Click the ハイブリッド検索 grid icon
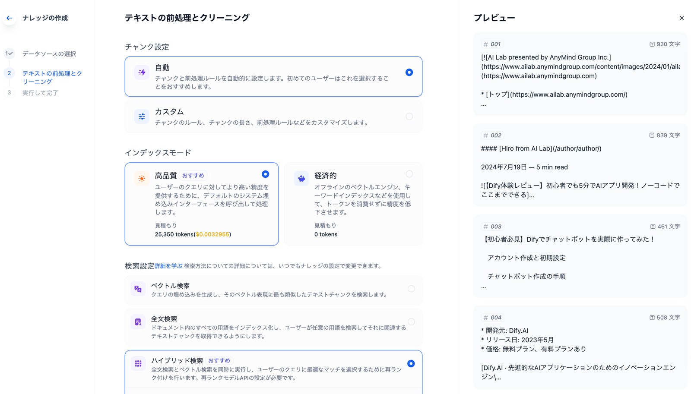 point(138,364)
